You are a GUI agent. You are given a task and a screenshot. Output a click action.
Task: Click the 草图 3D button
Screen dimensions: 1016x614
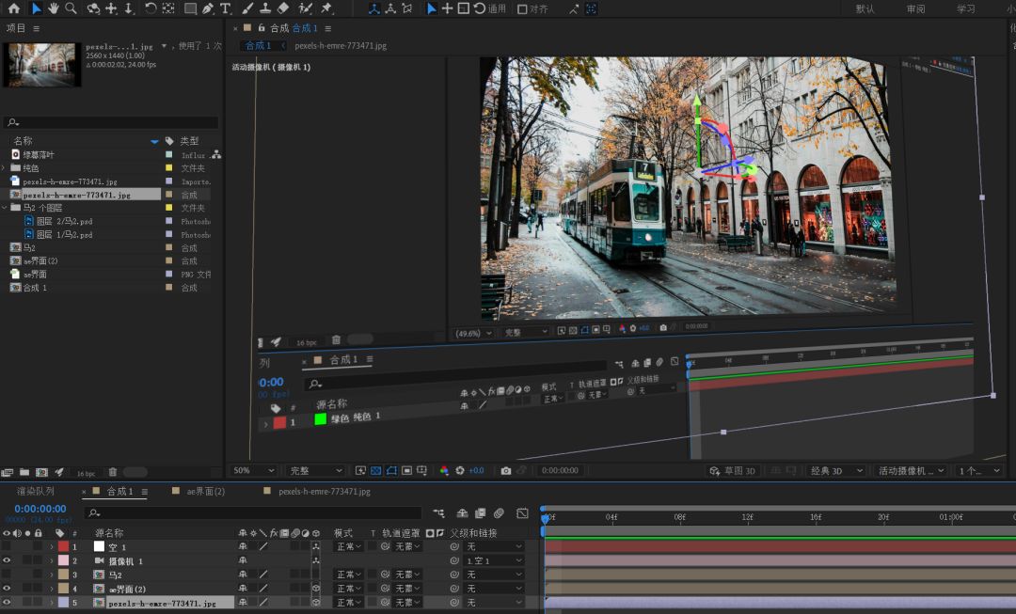(x=732, y=470)
